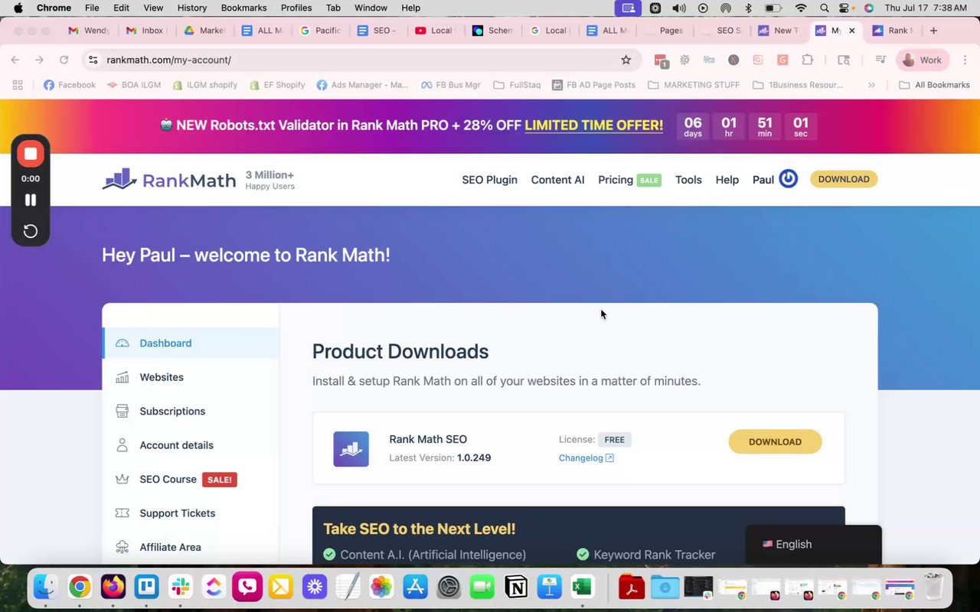Select Dashboard in the account sidebar

point(191,343)
